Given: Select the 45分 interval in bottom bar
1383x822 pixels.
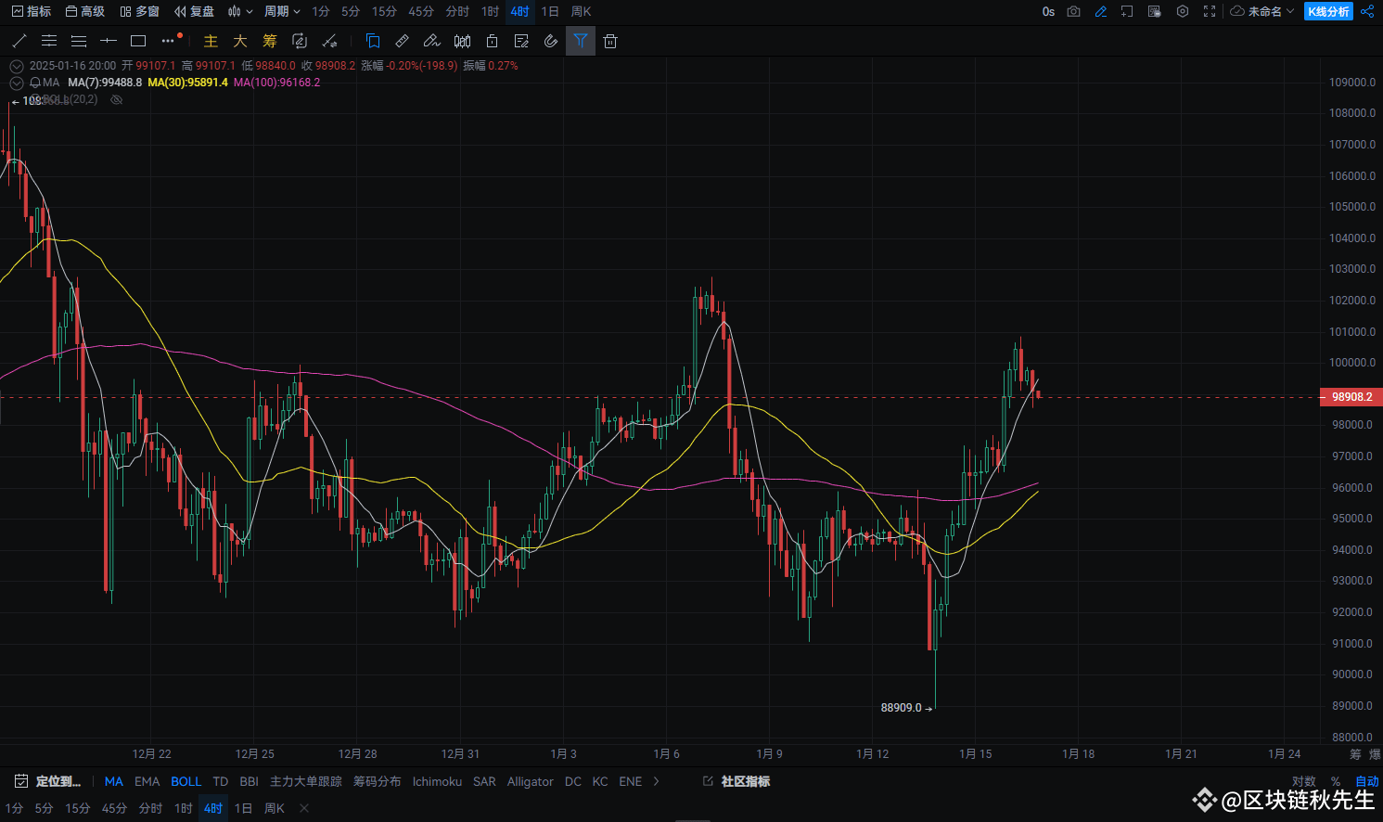Looking at the screenshot, I should (114, 808).
